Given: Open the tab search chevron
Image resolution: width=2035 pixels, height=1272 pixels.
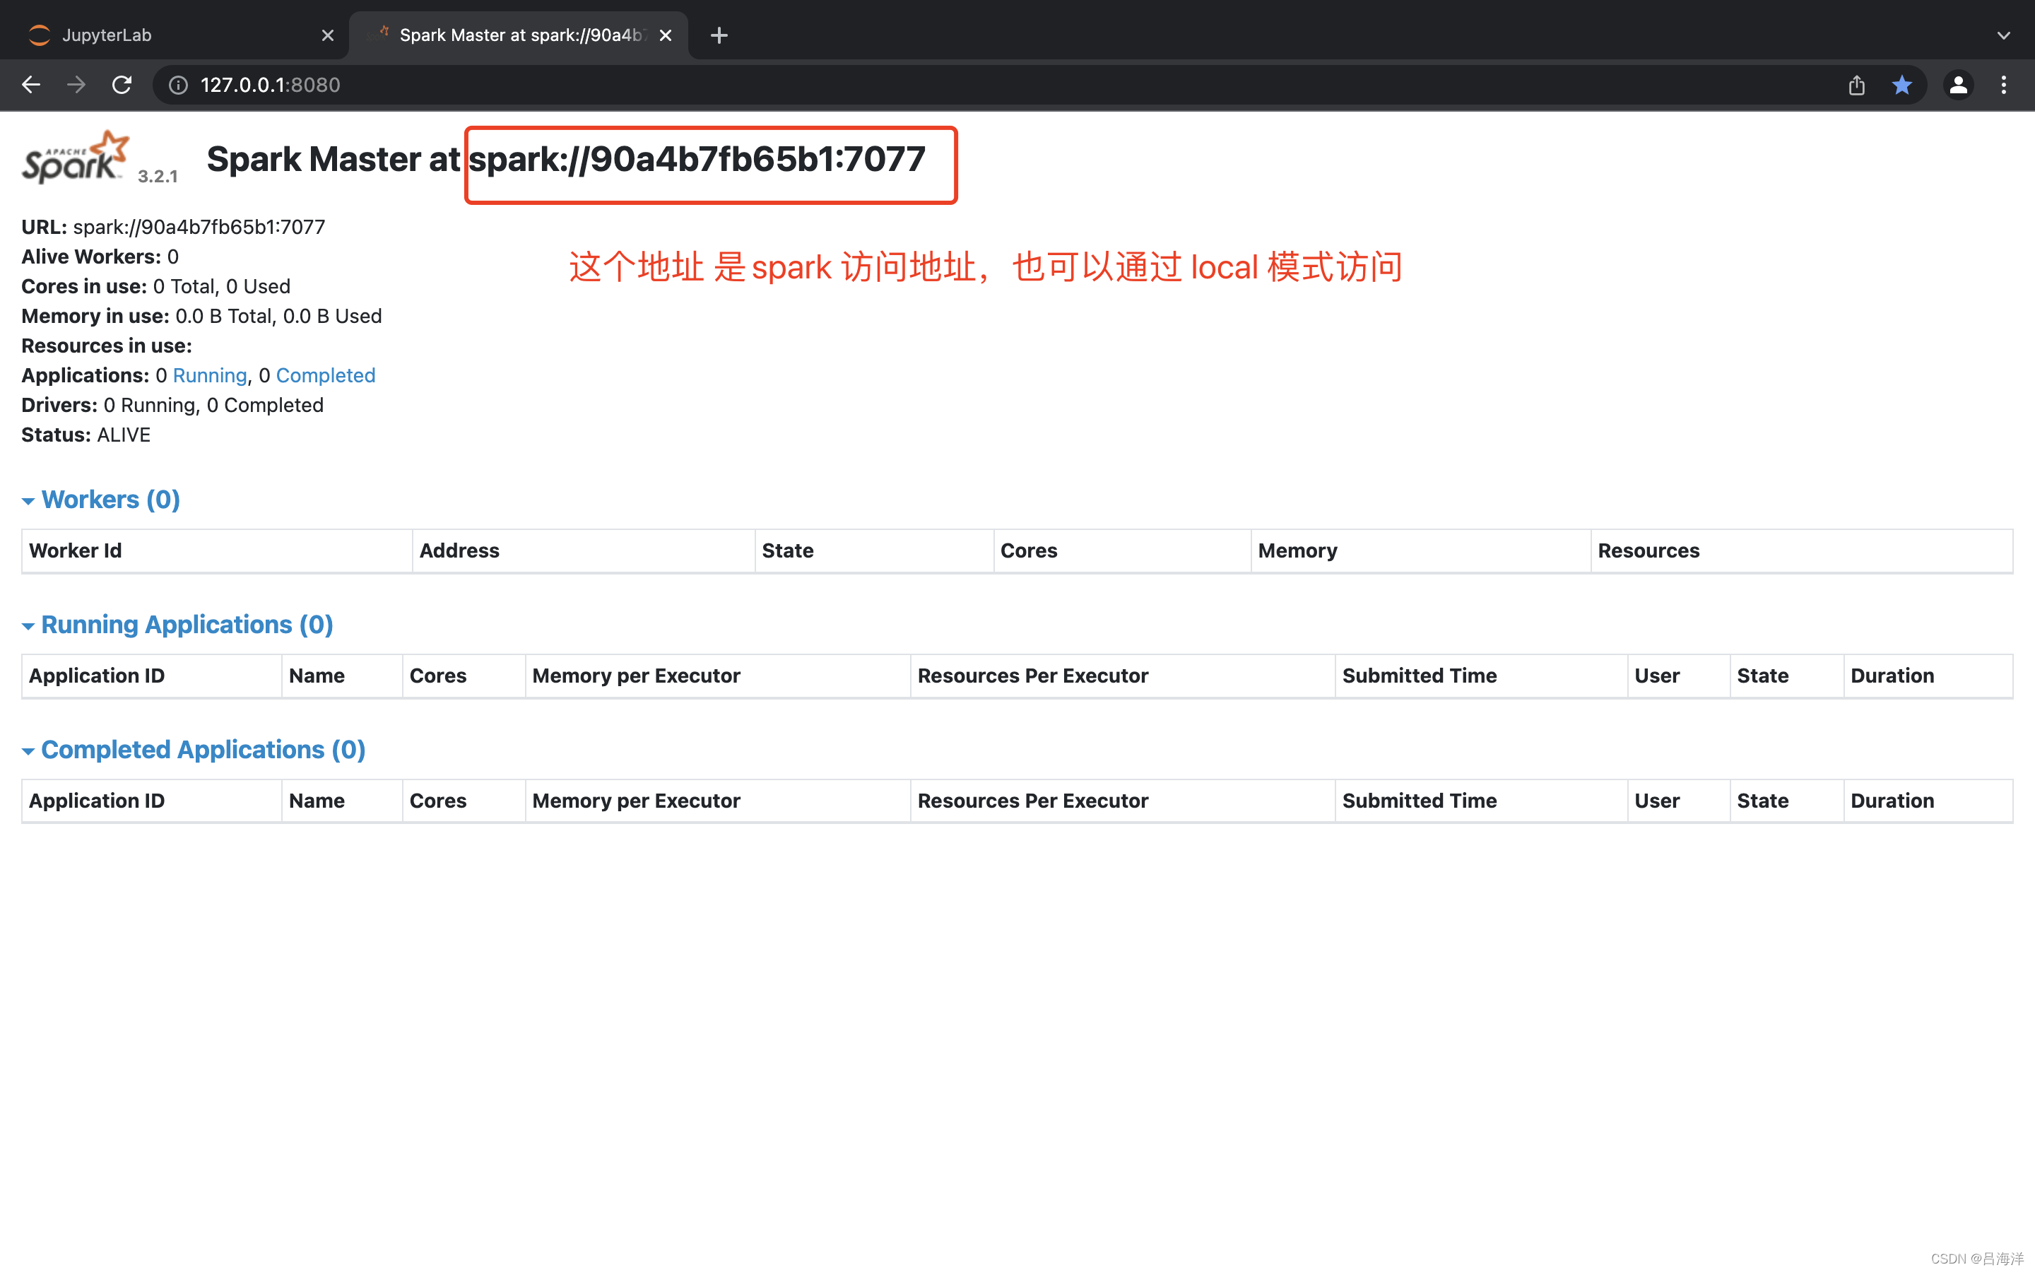Looking at the screenshot, I should 2004,35.
